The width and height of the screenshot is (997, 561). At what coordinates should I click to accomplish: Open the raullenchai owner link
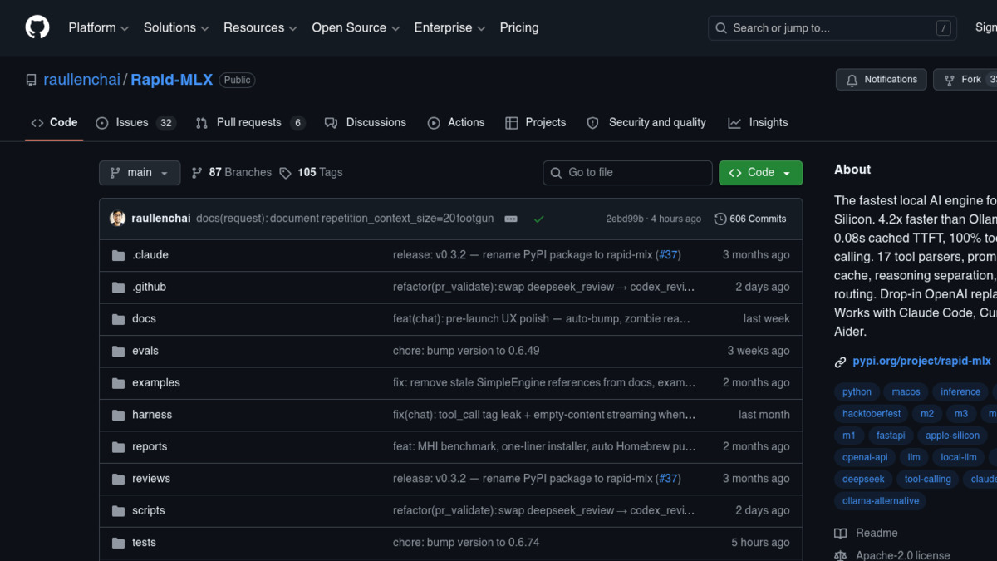pyautogui.click(x=81, y=80)
